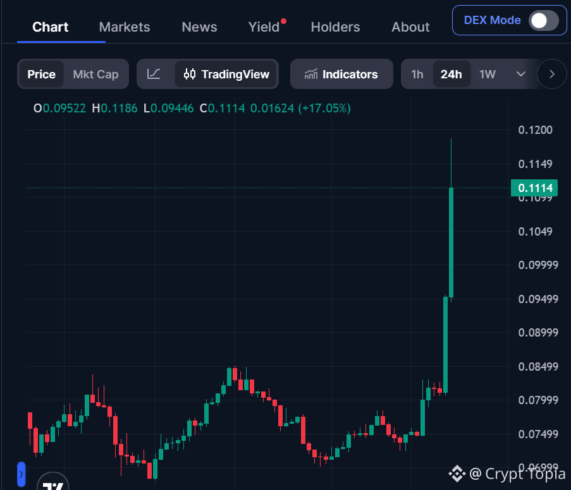Click the low value L0.09446

(x=169, y=108)
